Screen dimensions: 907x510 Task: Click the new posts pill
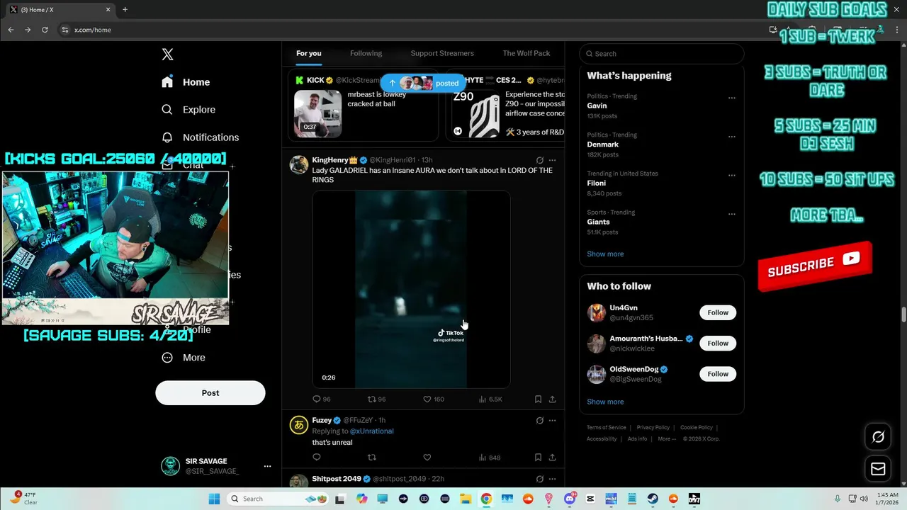point(423,83)
